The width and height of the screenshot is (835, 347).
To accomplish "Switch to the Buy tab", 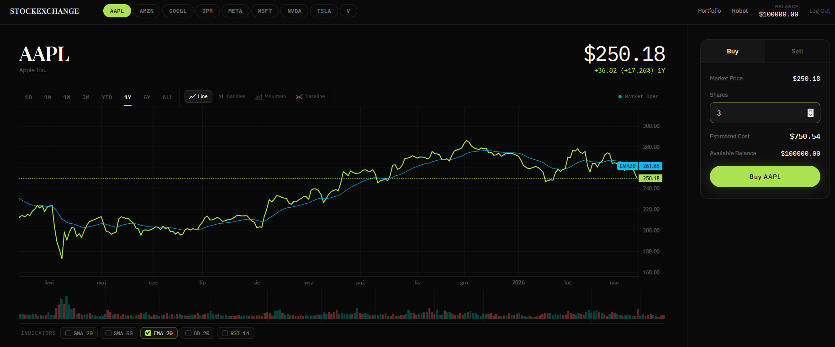I will coord(733,51).
